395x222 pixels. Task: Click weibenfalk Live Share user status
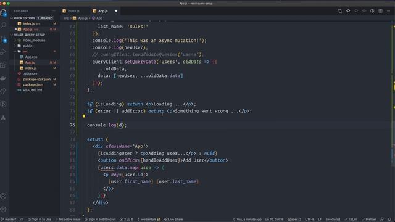[149, 220]
